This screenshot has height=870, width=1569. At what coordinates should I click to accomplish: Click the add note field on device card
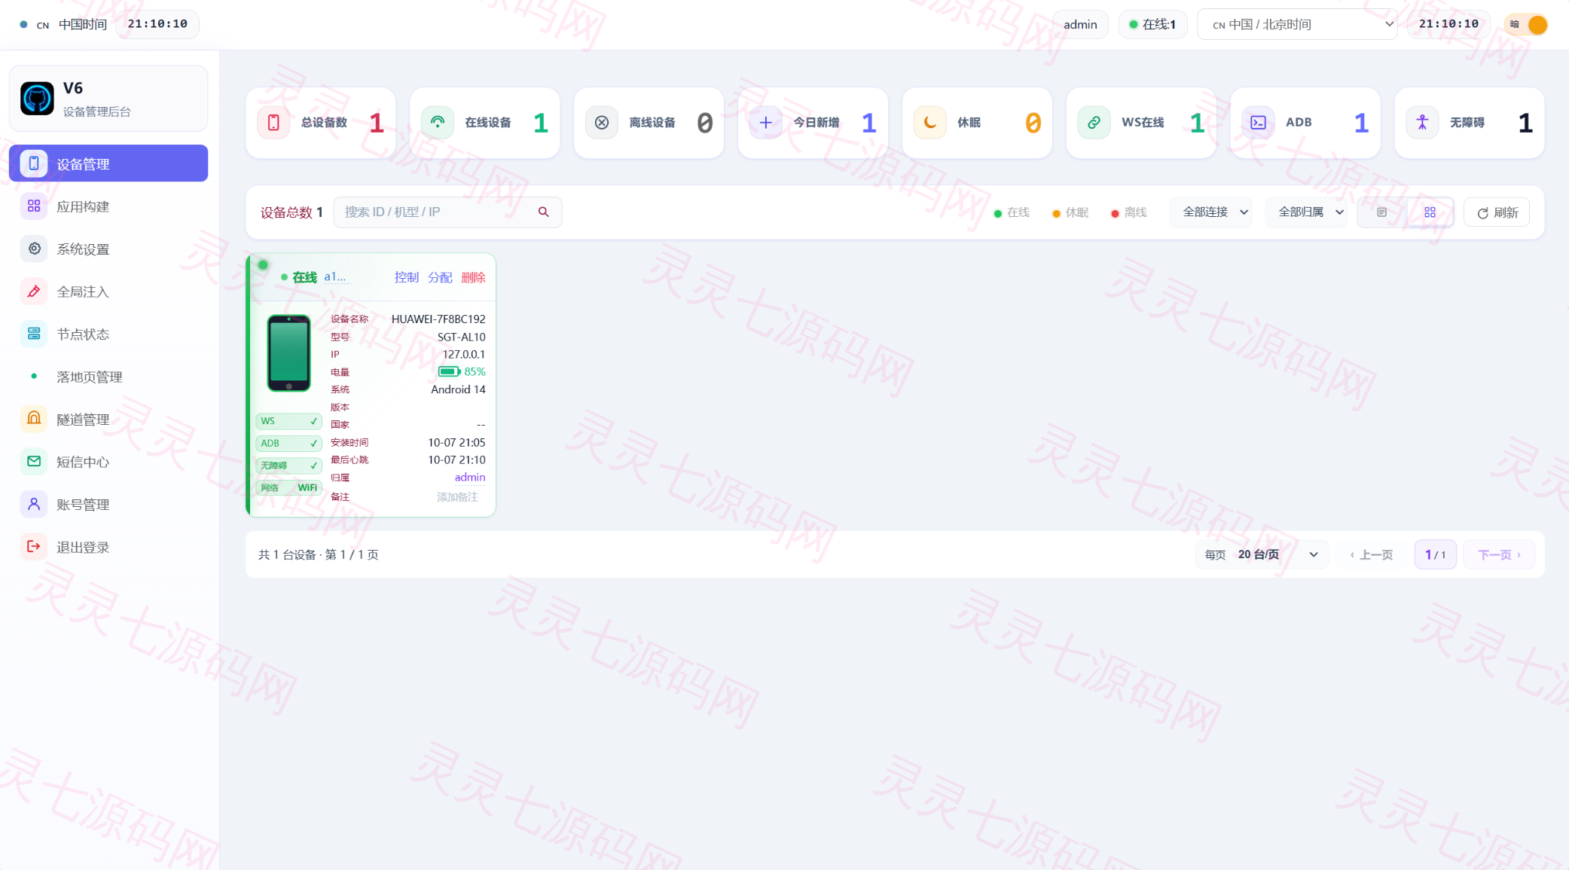click(457, 497)
